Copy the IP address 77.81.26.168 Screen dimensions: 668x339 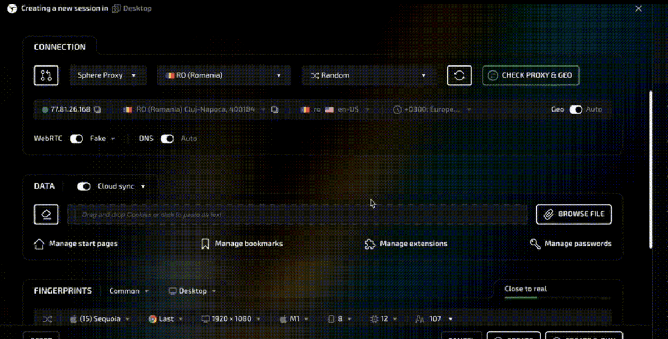97,110
